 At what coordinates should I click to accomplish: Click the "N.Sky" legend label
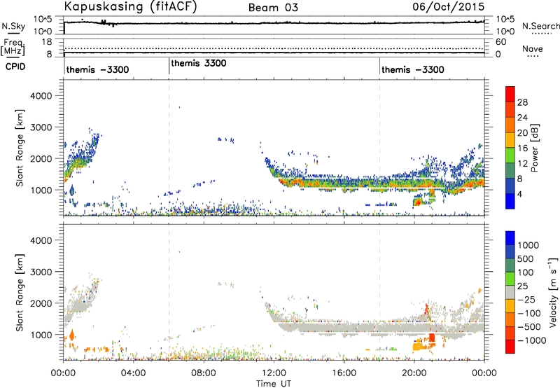13,26
